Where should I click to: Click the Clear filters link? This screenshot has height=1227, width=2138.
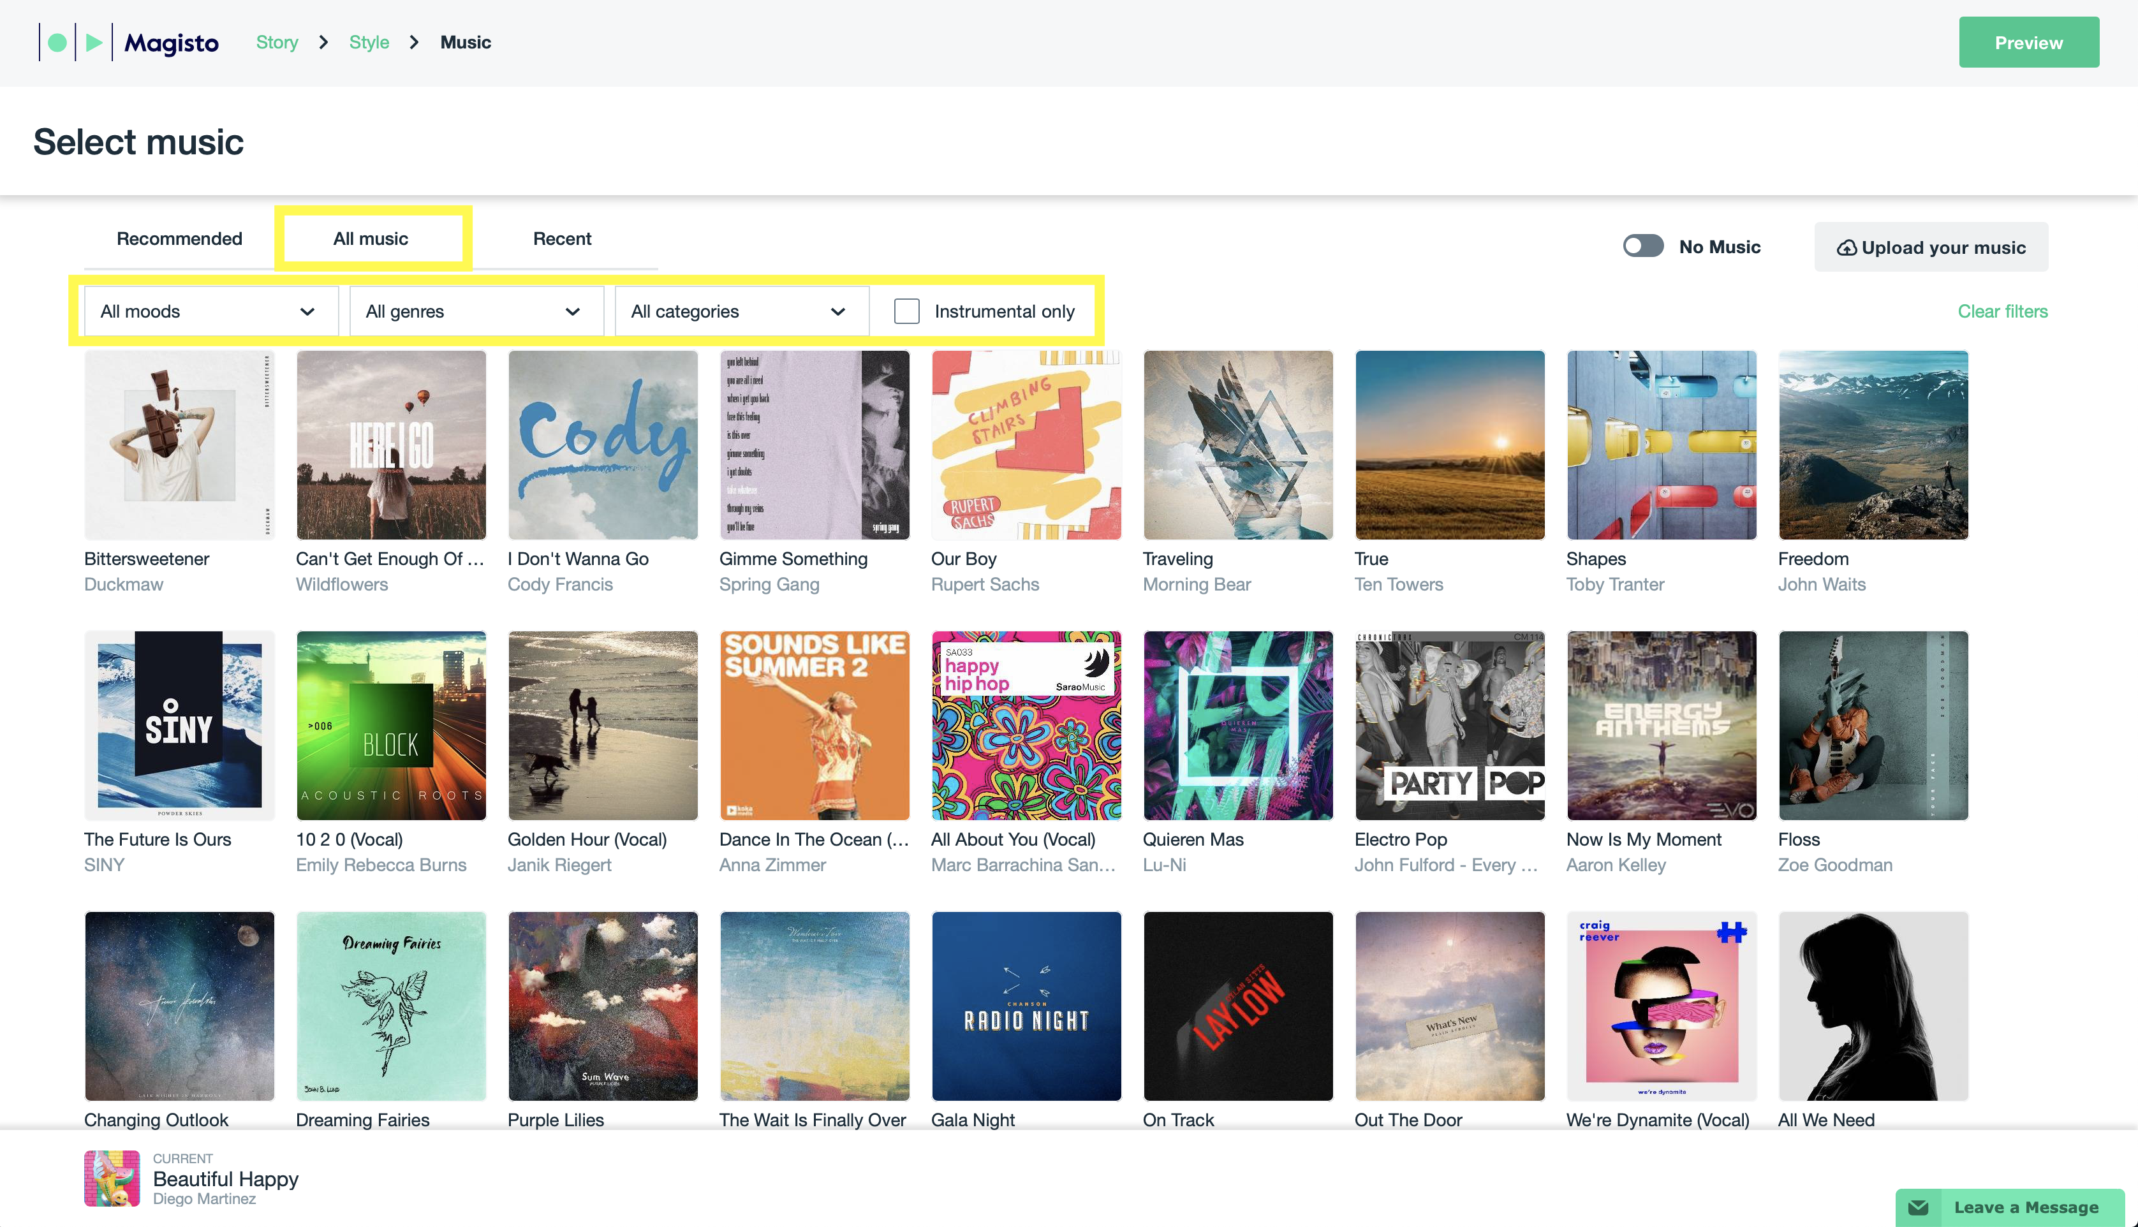(x=2002, y=311)
